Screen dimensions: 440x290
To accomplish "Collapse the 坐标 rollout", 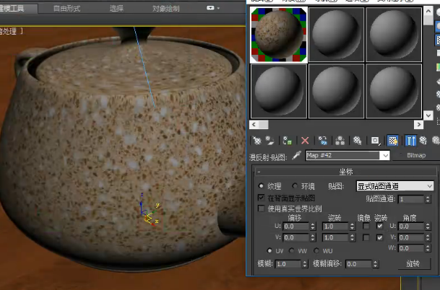I will 345,172.
